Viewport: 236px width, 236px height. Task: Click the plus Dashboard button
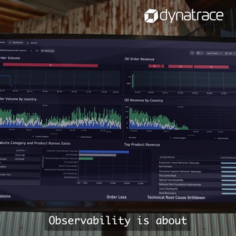[x=16, y=43]
